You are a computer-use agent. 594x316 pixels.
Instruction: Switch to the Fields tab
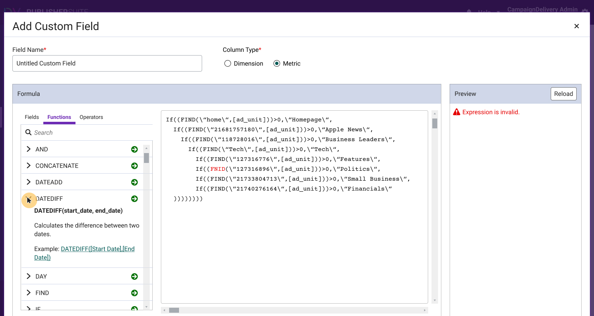coord(31,117)
